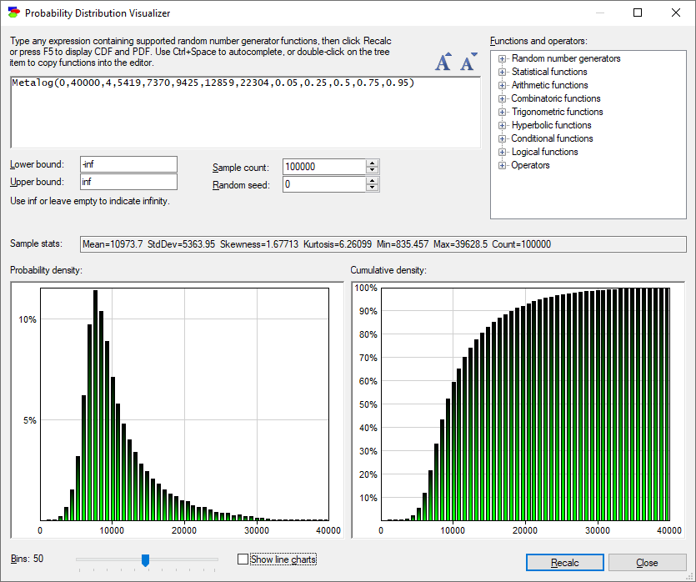Screen dimensions: 696x582
Task: Select Trigonometric functions tree label
Action: 557,112
